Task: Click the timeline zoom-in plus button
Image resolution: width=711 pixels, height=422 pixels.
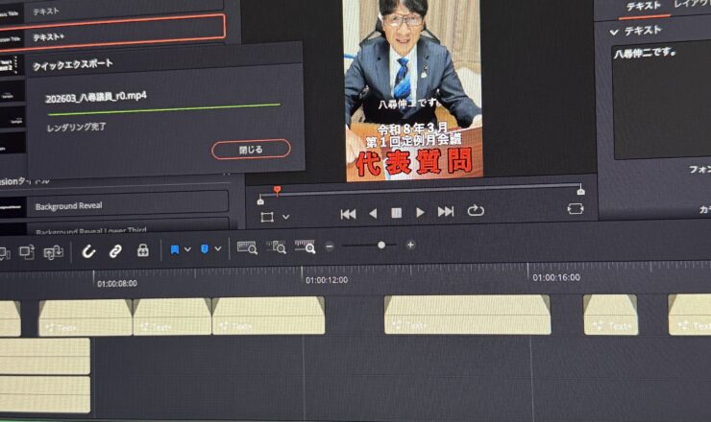Action: pyautogui.click(x=410, y=246)
